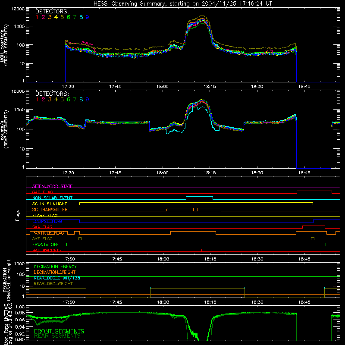Select orange detector 3 in the front segments legend
The image size is (345, 345).
(50, 17)
